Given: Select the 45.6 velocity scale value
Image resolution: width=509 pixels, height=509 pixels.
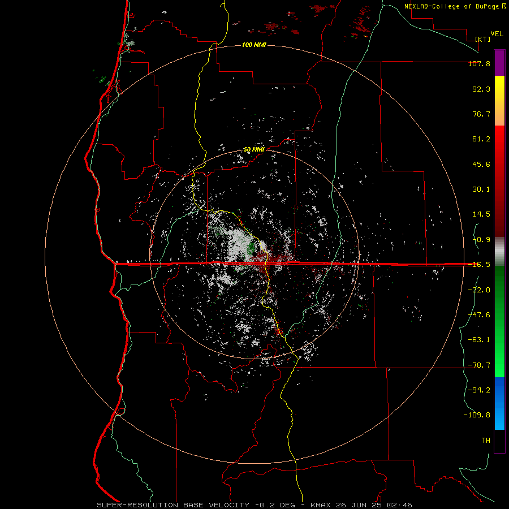Looking at the screenshot, I should click(481, 164).
